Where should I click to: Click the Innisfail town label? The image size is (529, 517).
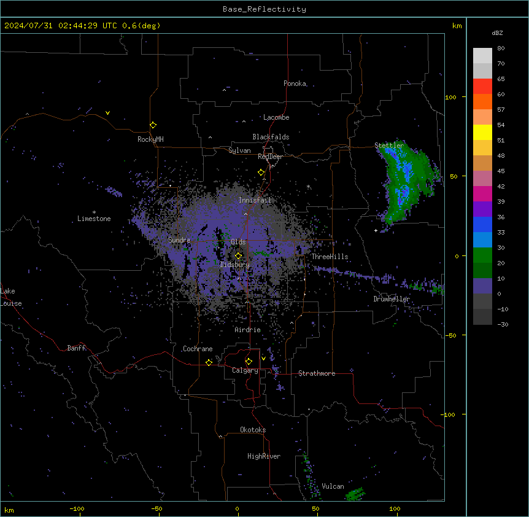pos(255,200)
